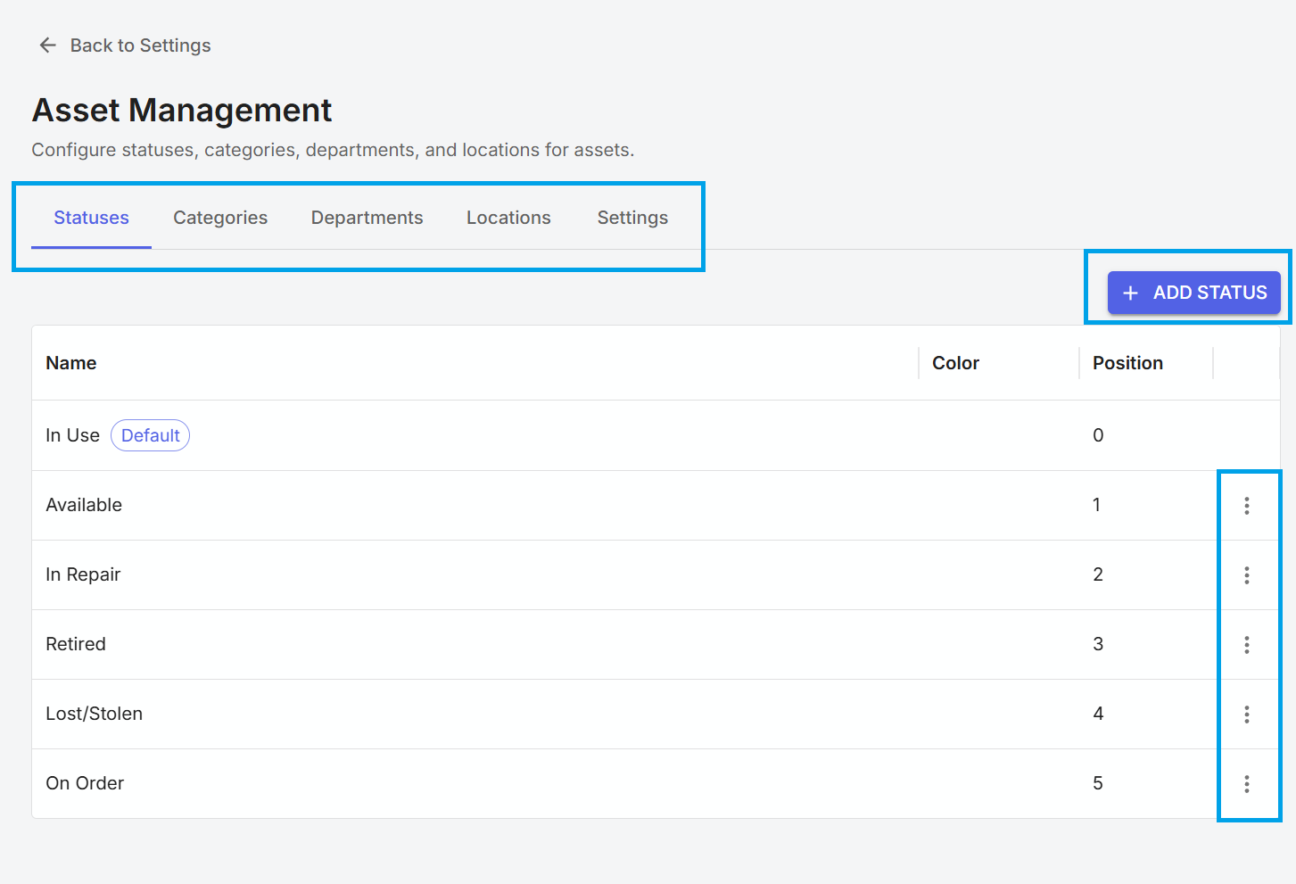The height and width of the screenshot is (884, 1296).
Task: Click the plus icon on Add Status
Action: 1130,293
